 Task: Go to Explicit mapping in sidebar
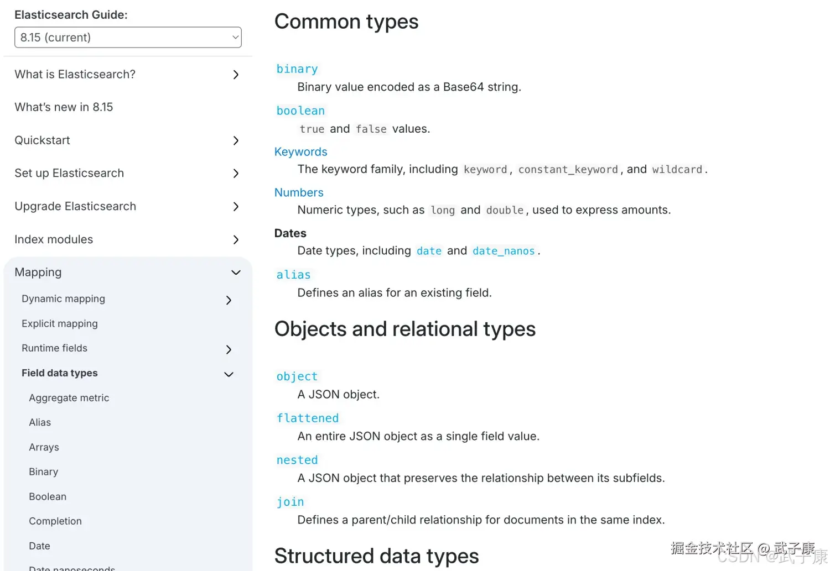coord(60,324)
